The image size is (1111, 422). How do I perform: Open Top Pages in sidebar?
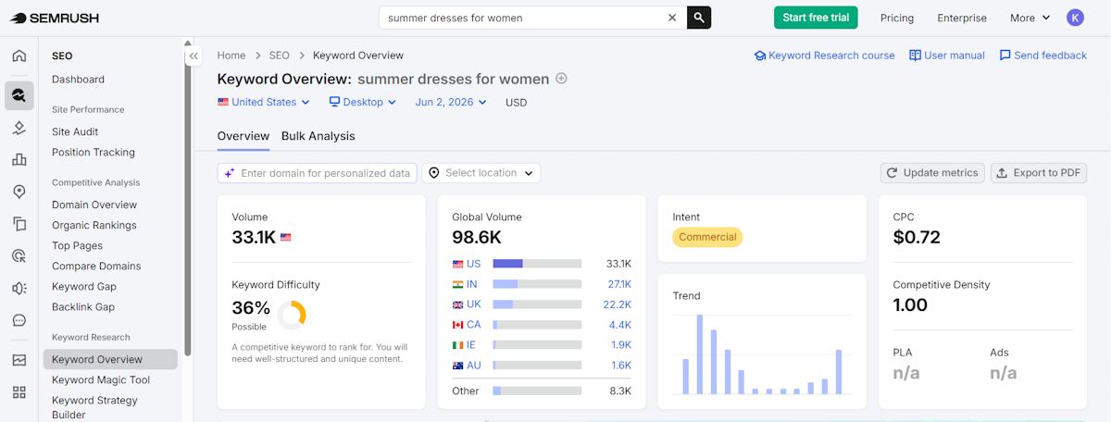pos(77,246)
